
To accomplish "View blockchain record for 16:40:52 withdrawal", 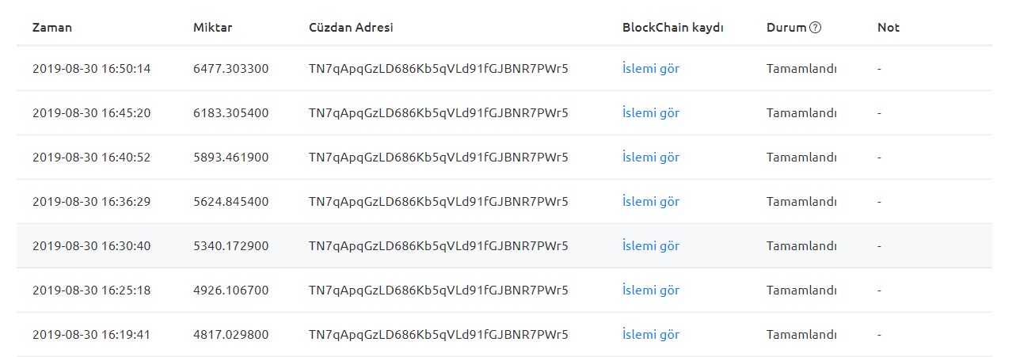I will [x=651, y=158].
